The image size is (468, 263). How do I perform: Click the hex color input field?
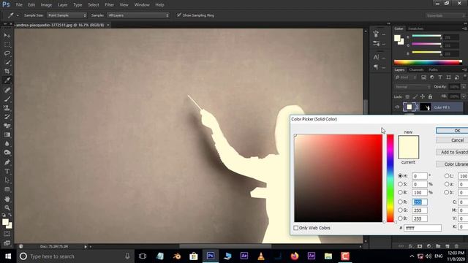pos(423,228)
